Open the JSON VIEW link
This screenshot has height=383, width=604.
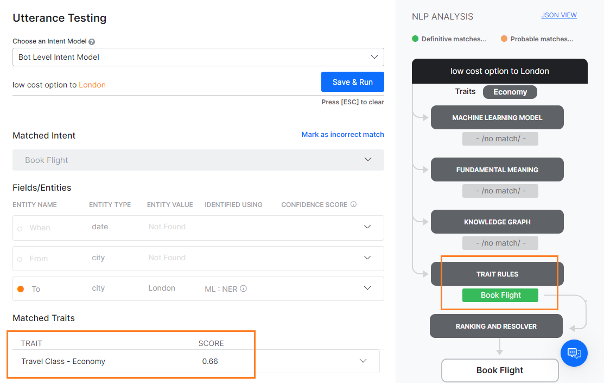tap(558, 15)
